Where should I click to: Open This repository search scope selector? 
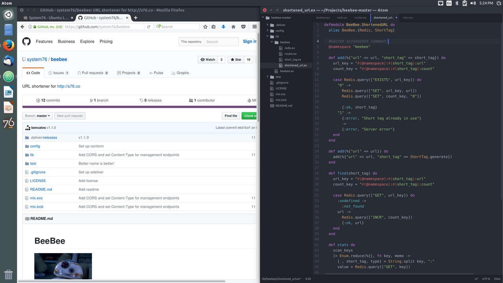click(191, 42)
